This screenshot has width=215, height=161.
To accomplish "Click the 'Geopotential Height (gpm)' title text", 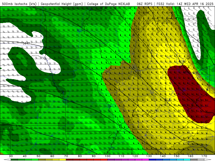I will tap(62, 4).
